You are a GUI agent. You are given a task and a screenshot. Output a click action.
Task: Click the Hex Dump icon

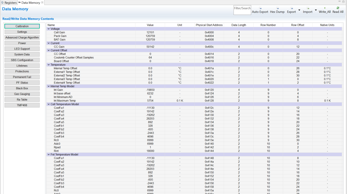pyautogui.click(x=277, y=8)
